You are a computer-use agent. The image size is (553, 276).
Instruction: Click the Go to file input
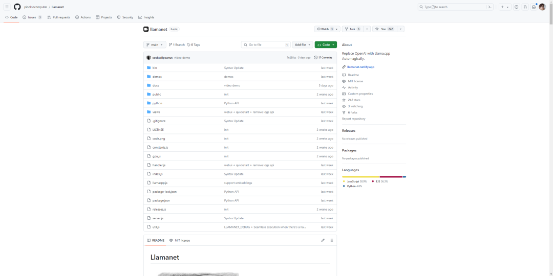[x=266, y=44]
